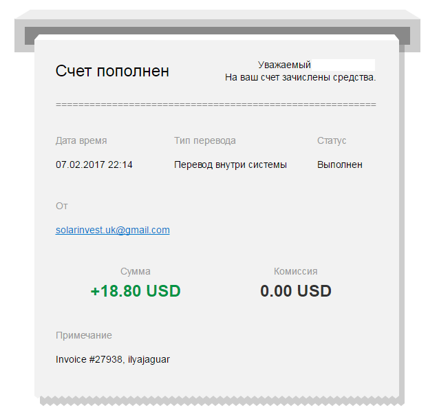Click the "Комиссия" fee label
This screenshot has width=439, height=415.
coord(296,271)
